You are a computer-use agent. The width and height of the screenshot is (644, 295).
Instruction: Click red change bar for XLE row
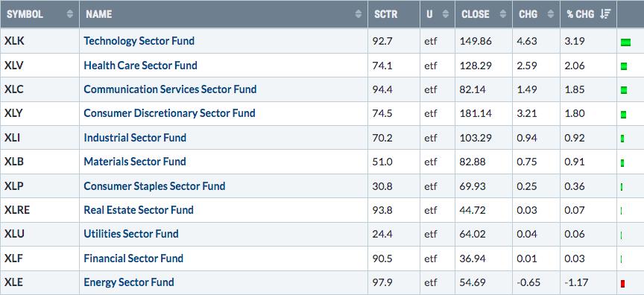pos(623,283)
